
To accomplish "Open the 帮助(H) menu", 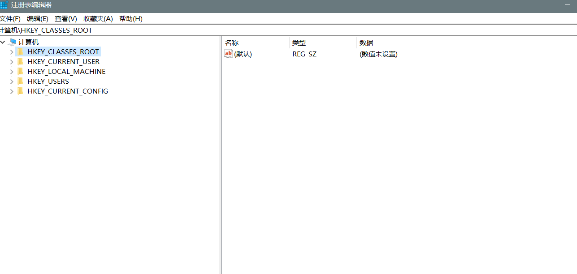I will point(131,19).
